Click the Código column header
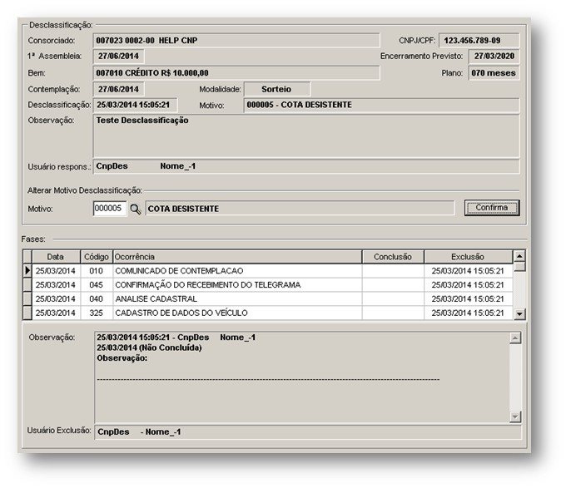Viewport: 566px width, 488px height. (97, 257)
